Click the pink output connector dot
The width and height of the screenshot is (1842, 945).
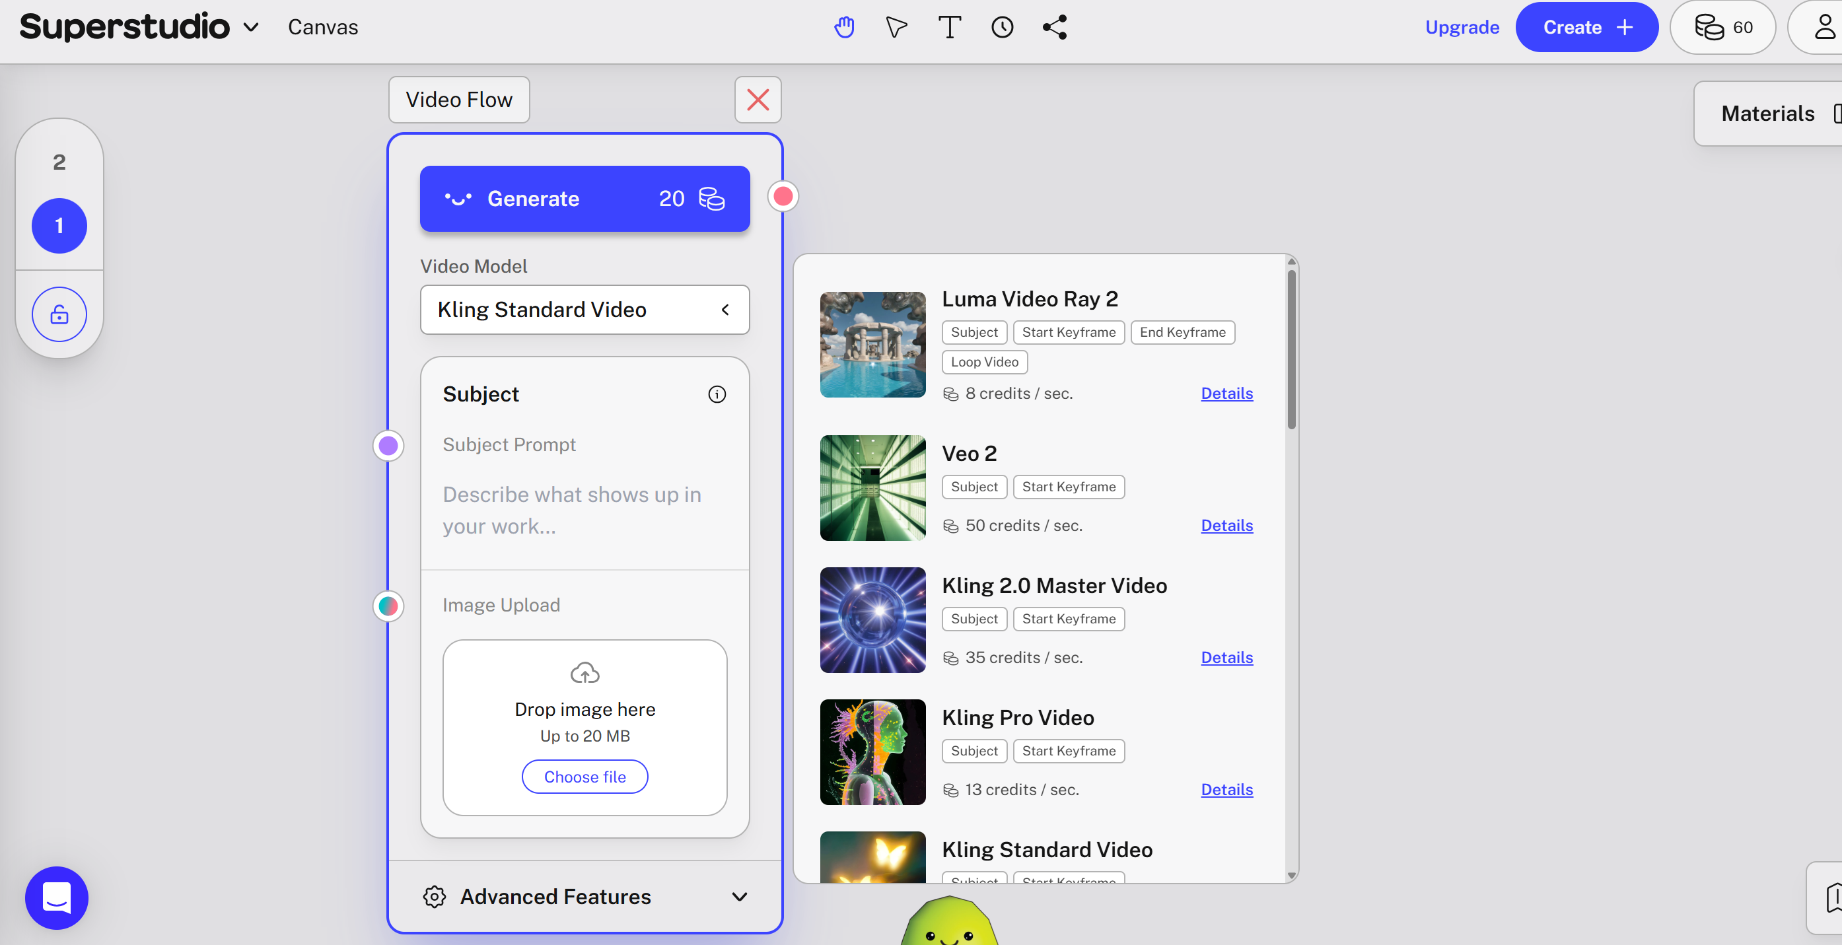click(x=783, y=196)
